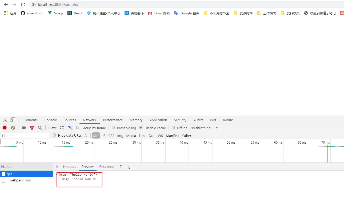Uncheck the Disable cache checkbox
Screen dimensions: 344x211
click(141, 128)
